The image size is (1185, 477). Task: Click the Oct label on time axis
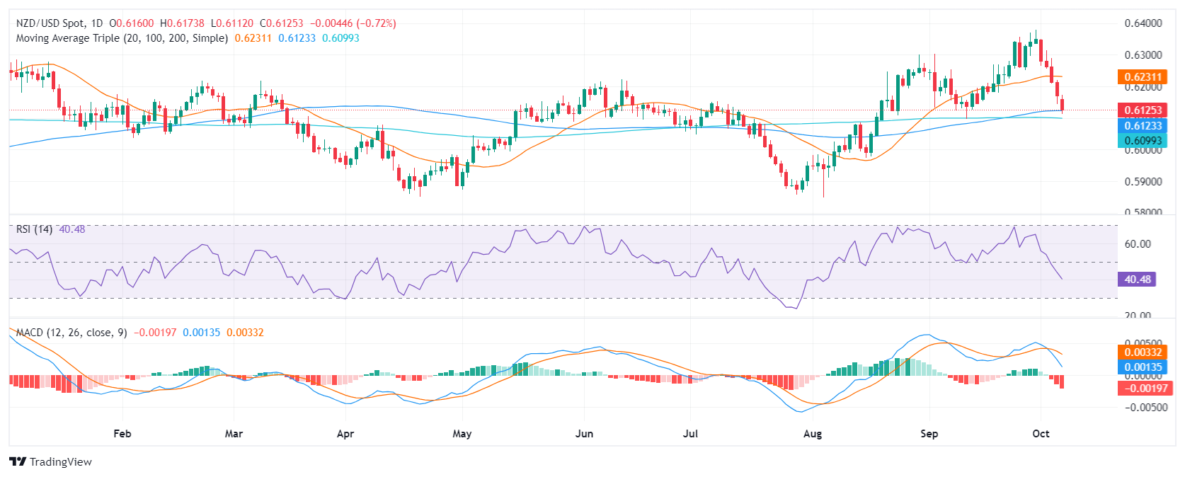pos(1041,433)
